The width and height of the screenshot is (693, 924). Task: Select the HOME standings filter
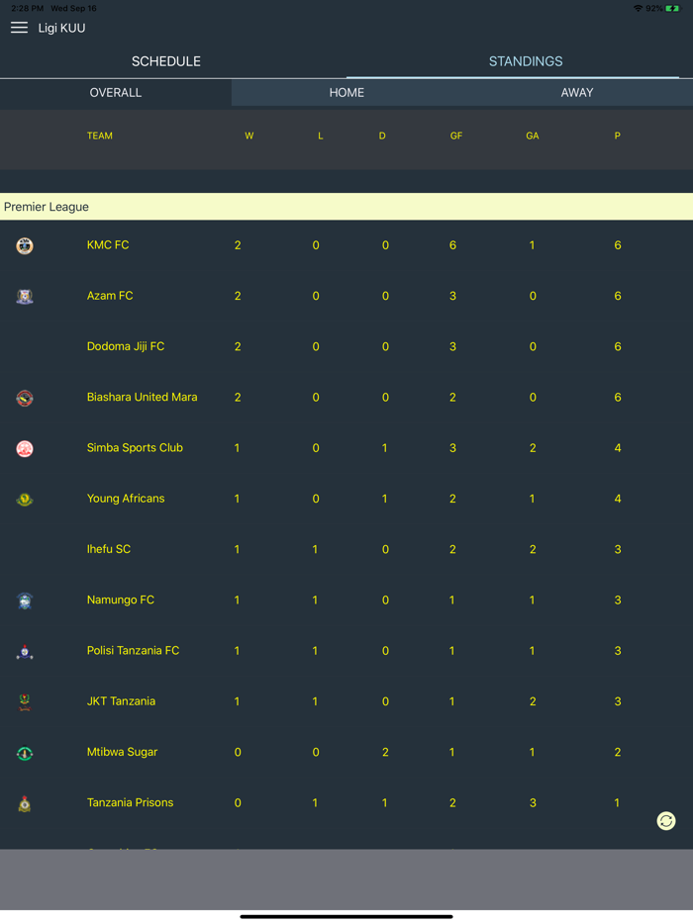(346, 92)
